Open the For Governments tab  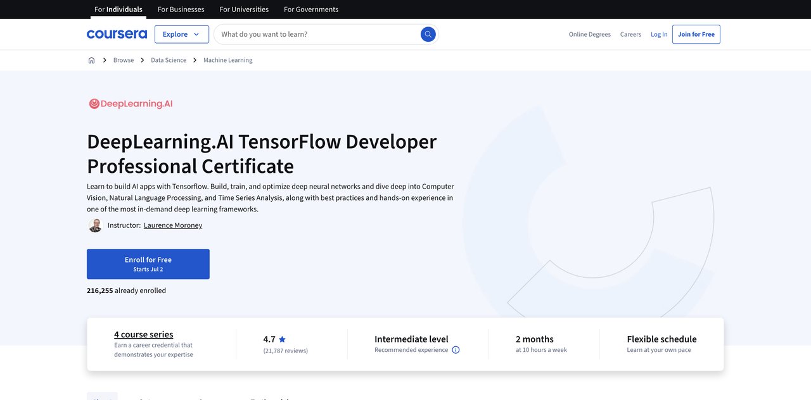point(310,9)
